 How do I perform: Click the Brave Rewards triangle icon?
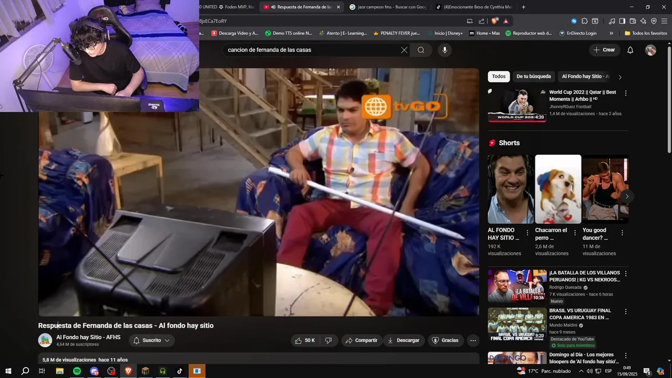point(506,21)
